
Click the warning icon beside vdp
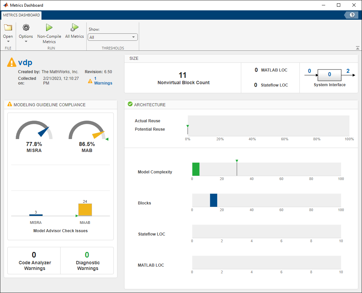(12, 62)
